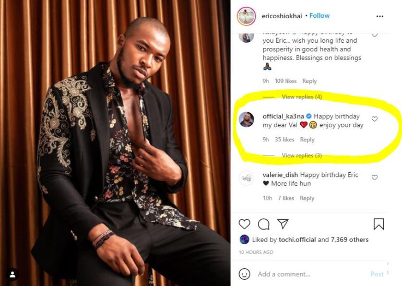
Task: Follow ericoshiokhai
Action: tap(320, 16)
